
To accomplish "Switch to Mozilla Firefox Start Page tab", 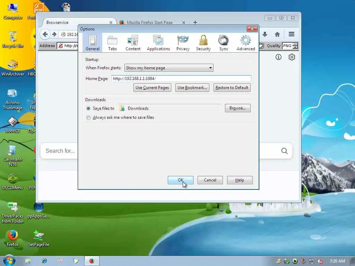I will tap(150, 23).
